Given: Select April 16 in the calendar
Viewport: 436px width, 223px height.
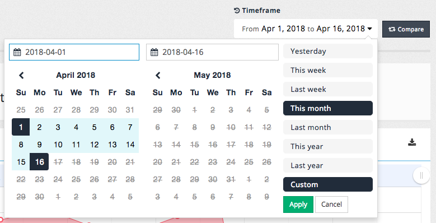Looking at the screenshot, I should [39, 162].
